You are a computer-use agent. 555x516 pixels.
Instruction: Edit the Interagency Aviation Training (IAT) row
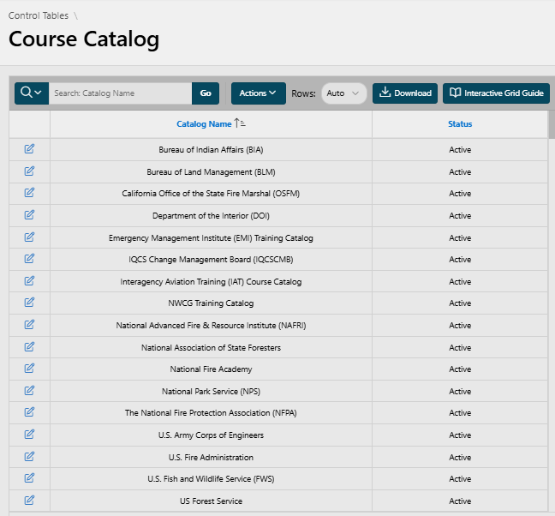click(x=29, y=281)
